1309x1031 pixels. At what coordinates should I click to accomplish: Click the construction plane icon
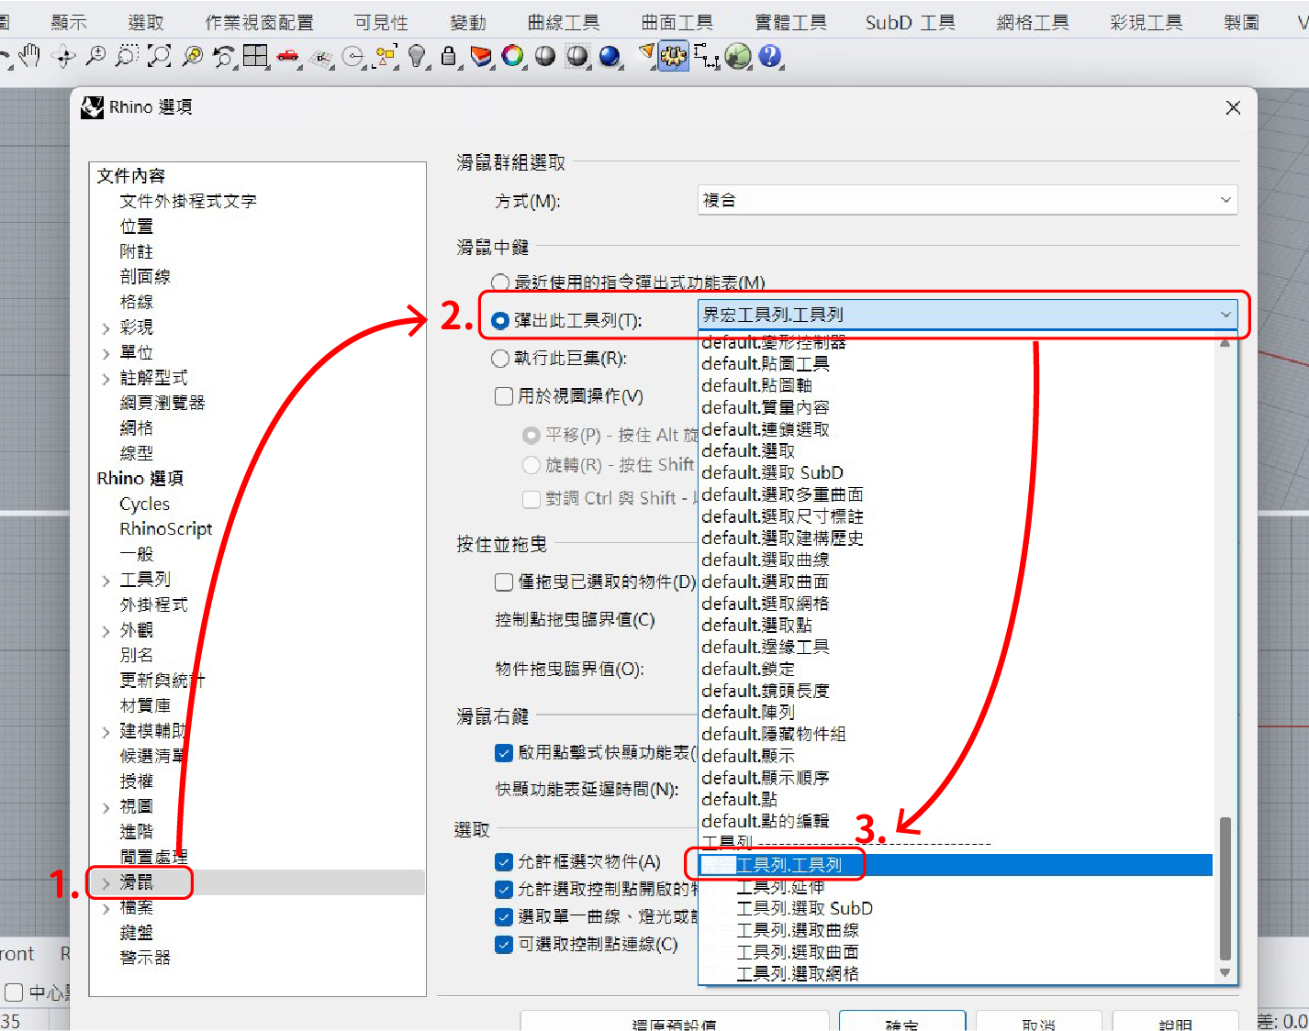tap(320, 59)
